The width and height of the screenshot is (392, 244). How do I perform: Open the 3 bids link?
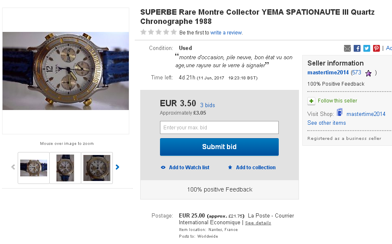coord(208,105)
